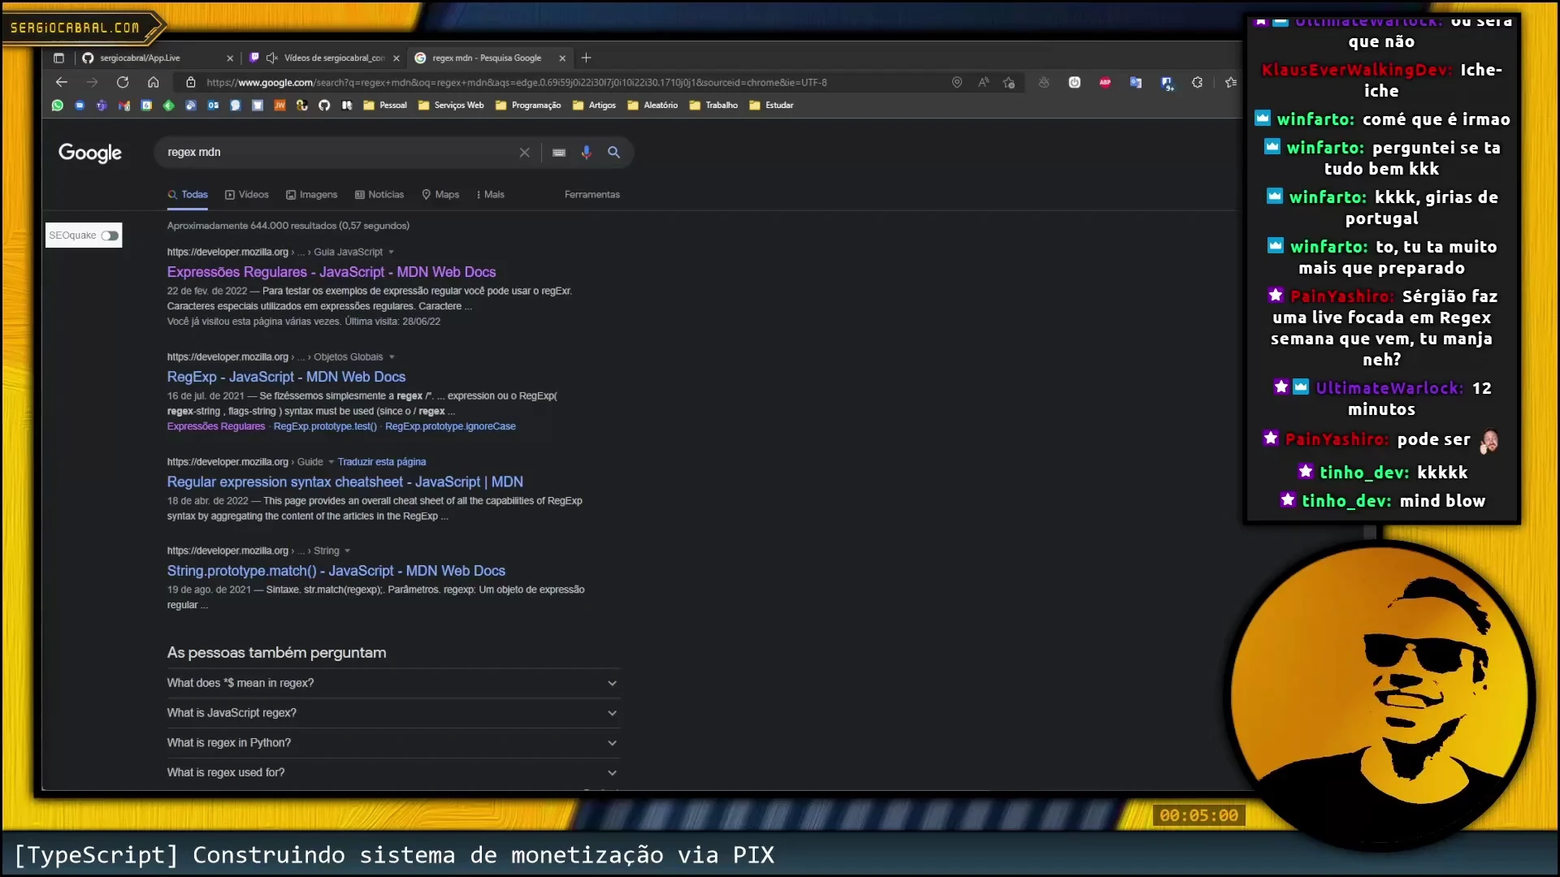Open the Programação bookmarks folder
Viewport: 1560px width, 877px height.
tap(528, 105)
